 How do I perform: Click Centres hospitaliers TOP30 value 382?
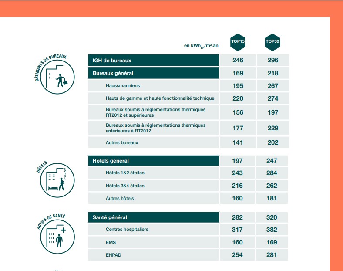[x=272, y=230]
